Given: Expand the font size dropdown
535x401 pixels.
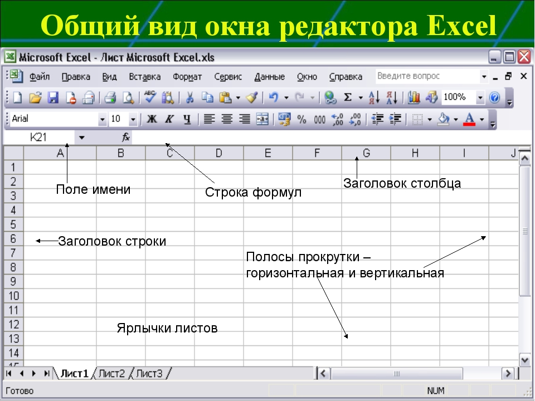Looking at the screenshot, I should click(x=133, y=119).
